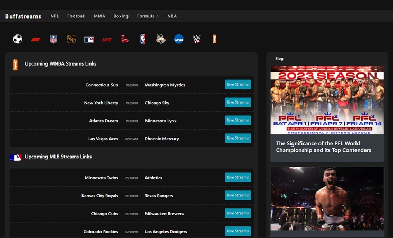This screenshot has width=393, height=238.
Task: Click the MLB logo in icon row
Action: coord(89,39)
